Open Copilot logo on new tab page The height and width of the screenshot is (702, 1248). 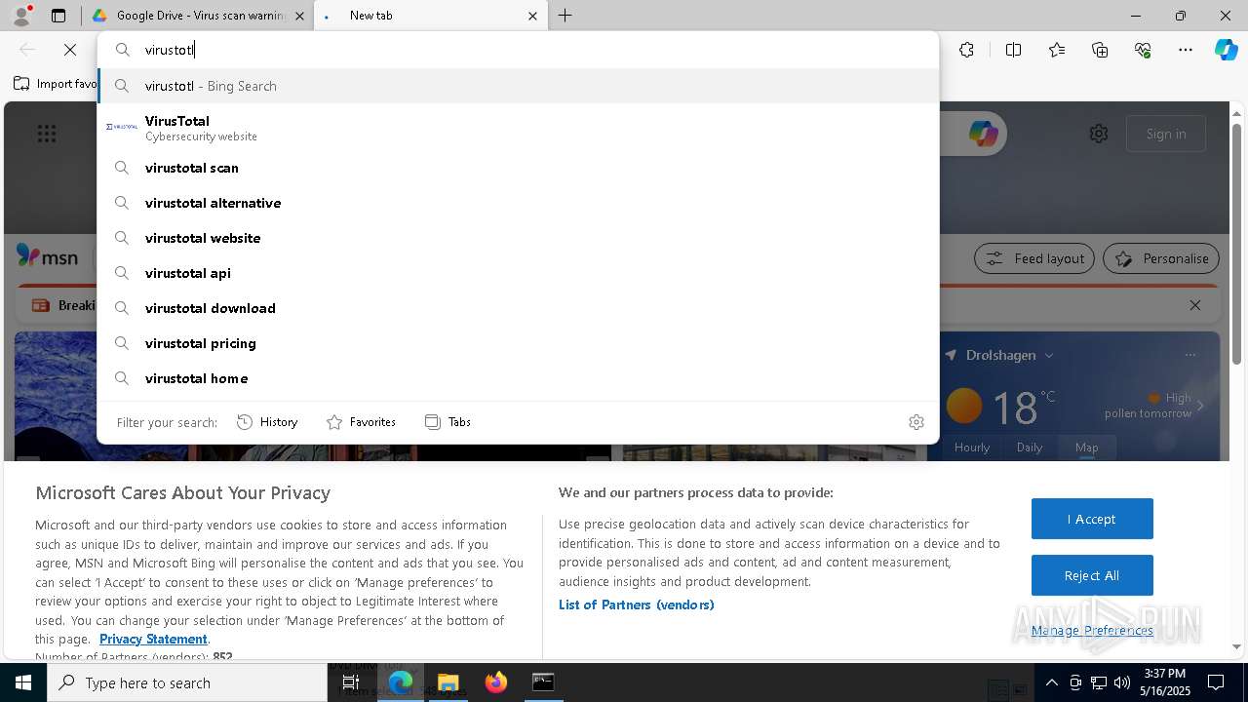pos(983,134)
